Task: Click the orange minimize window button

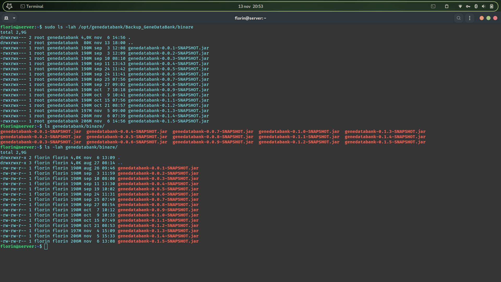Action: point(482,18)
